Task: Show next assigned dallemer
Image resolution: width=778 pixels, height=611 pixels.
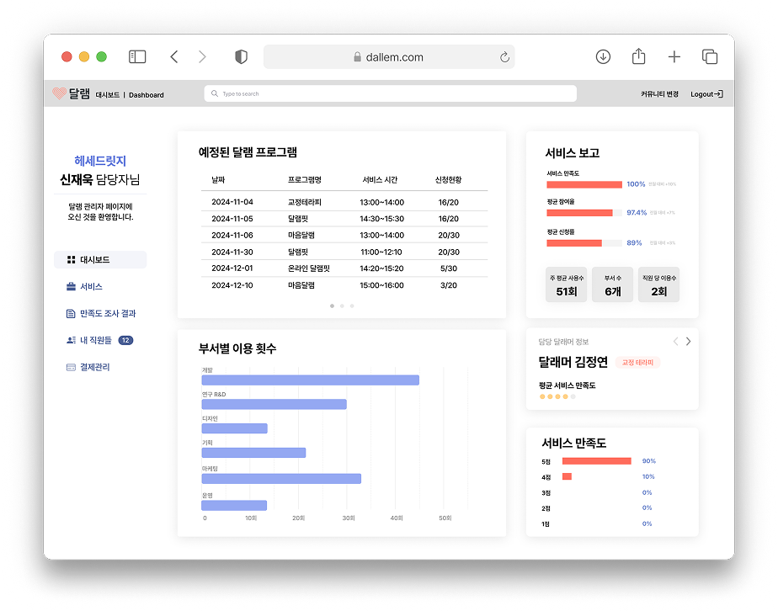Action: click(x=688, y=341)
